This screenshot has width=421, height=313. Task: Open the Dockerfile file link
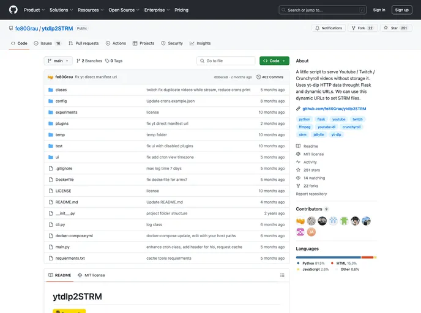(64, 180)
